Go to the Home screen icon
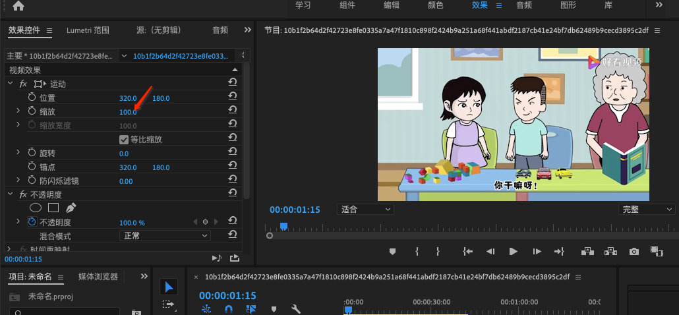The width and height of the screenshot is (679, 315). pos(18,6)
